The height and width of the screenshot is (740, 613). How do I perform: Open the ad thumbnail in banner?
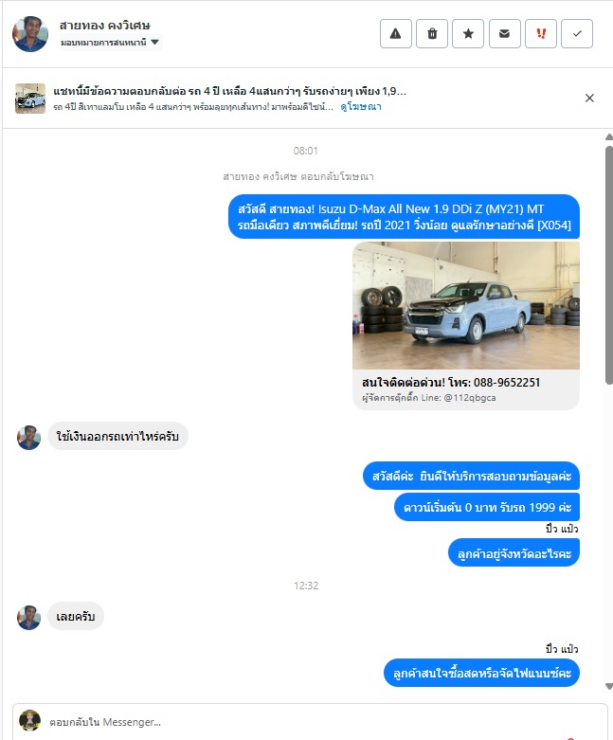[x=30, y=99]
